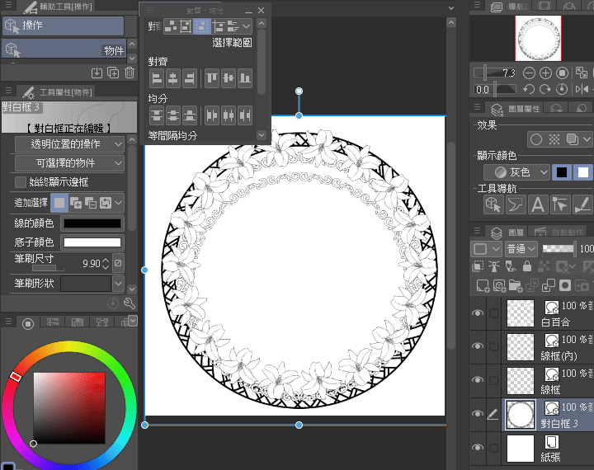Click the lock layer icon
Screen dimensions: 594x470
click(x=527, y=266)
